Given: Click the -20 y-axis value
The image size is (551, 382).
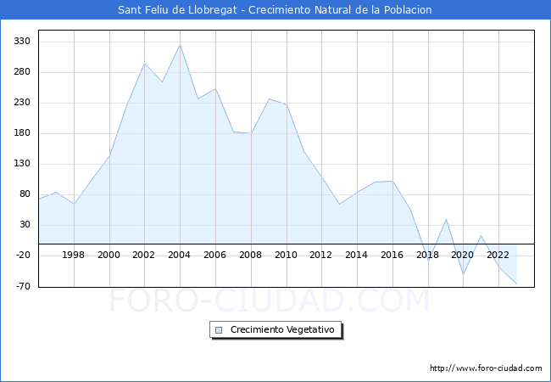Looking at the screenshot, I should tap(23, 255).
